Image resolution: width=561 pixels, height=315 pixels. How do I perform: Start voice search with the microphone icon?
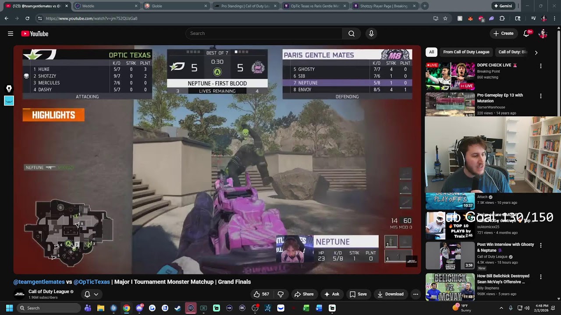[371, 34]
